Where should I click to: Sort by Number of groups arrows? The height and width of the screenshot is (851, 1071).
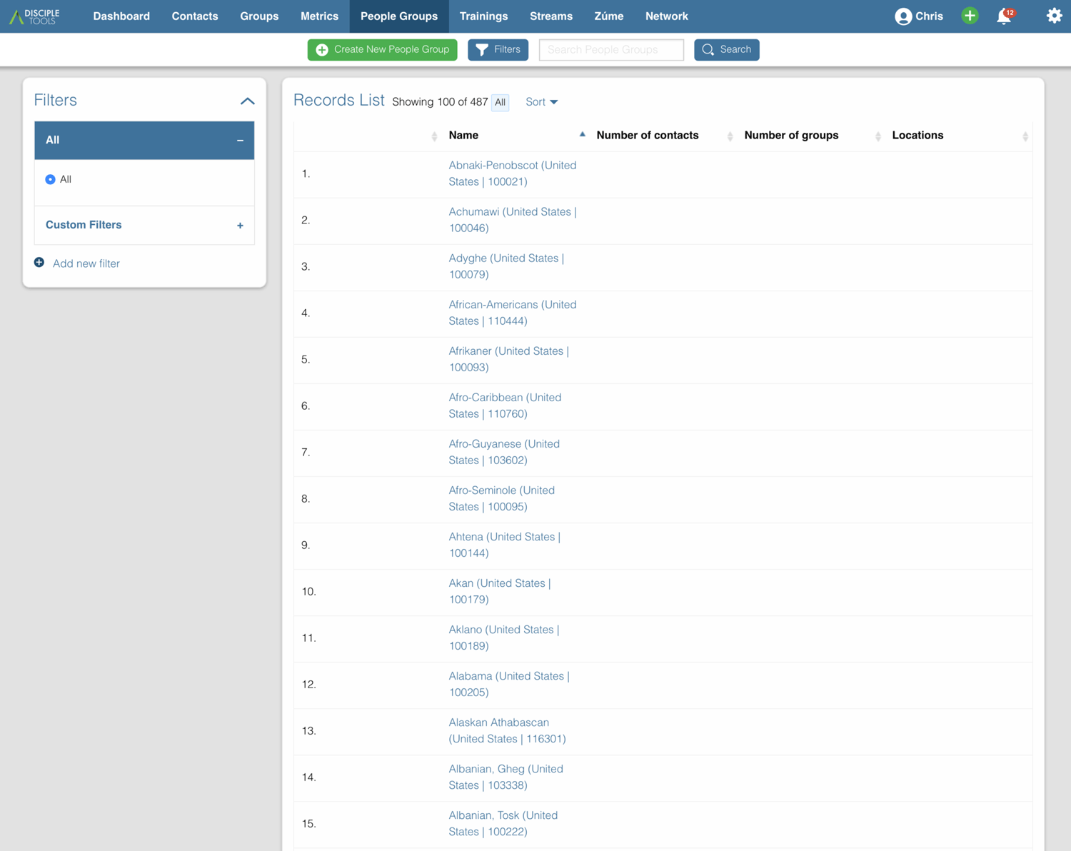click(878, 136)
